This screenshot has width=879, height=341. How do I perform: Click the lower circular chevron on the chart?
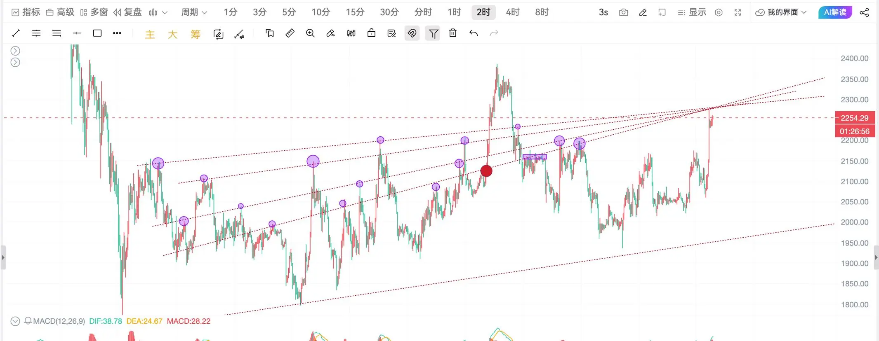point(15,62)
